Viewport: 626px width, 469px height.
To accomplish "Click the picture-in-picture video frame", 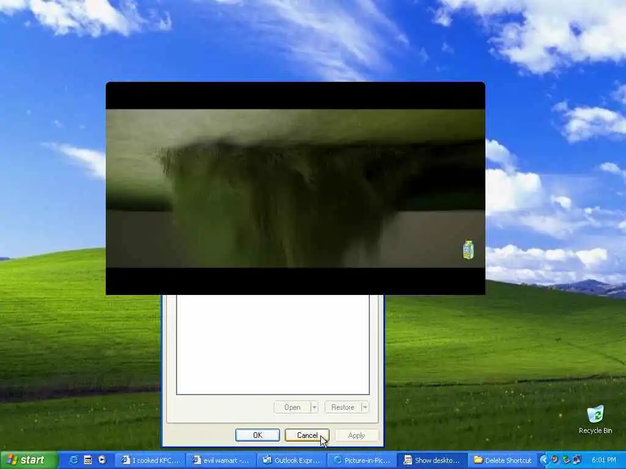I will [295, 188].
